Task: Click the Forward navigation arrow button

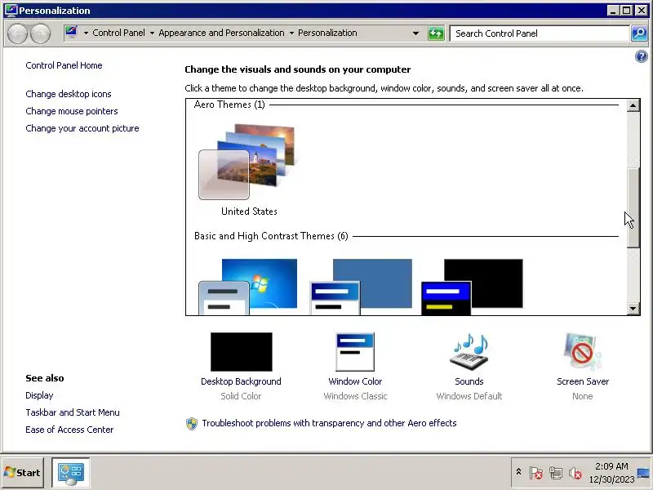Action: tap(40, 33)
